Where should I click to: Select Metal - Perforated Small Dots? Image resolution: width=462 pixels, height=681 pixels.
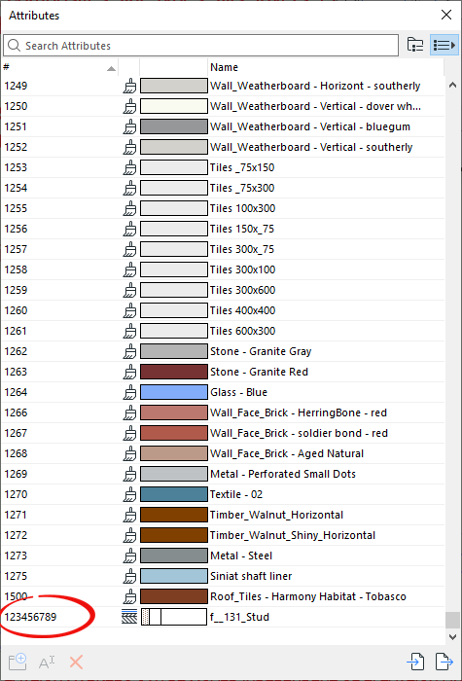point(223,474)
